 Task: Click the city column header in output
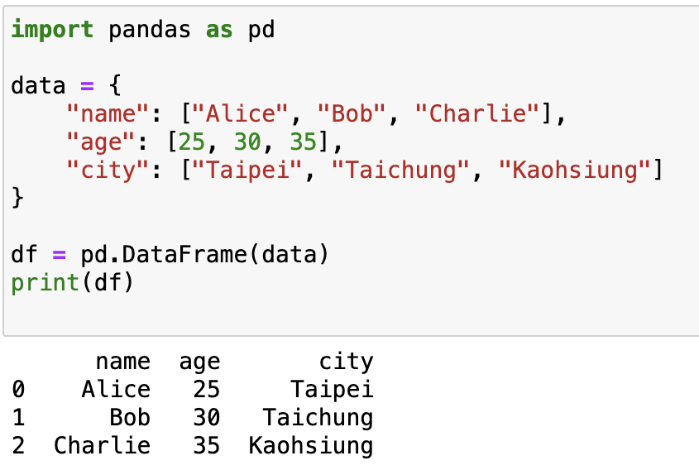[346, 362]
